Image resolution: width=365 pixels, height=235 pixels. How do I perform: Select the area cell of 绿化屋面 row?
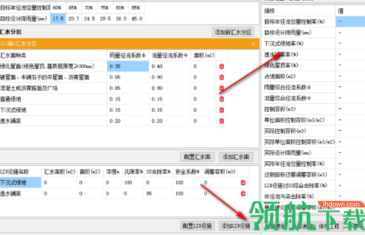coord(203,66)
